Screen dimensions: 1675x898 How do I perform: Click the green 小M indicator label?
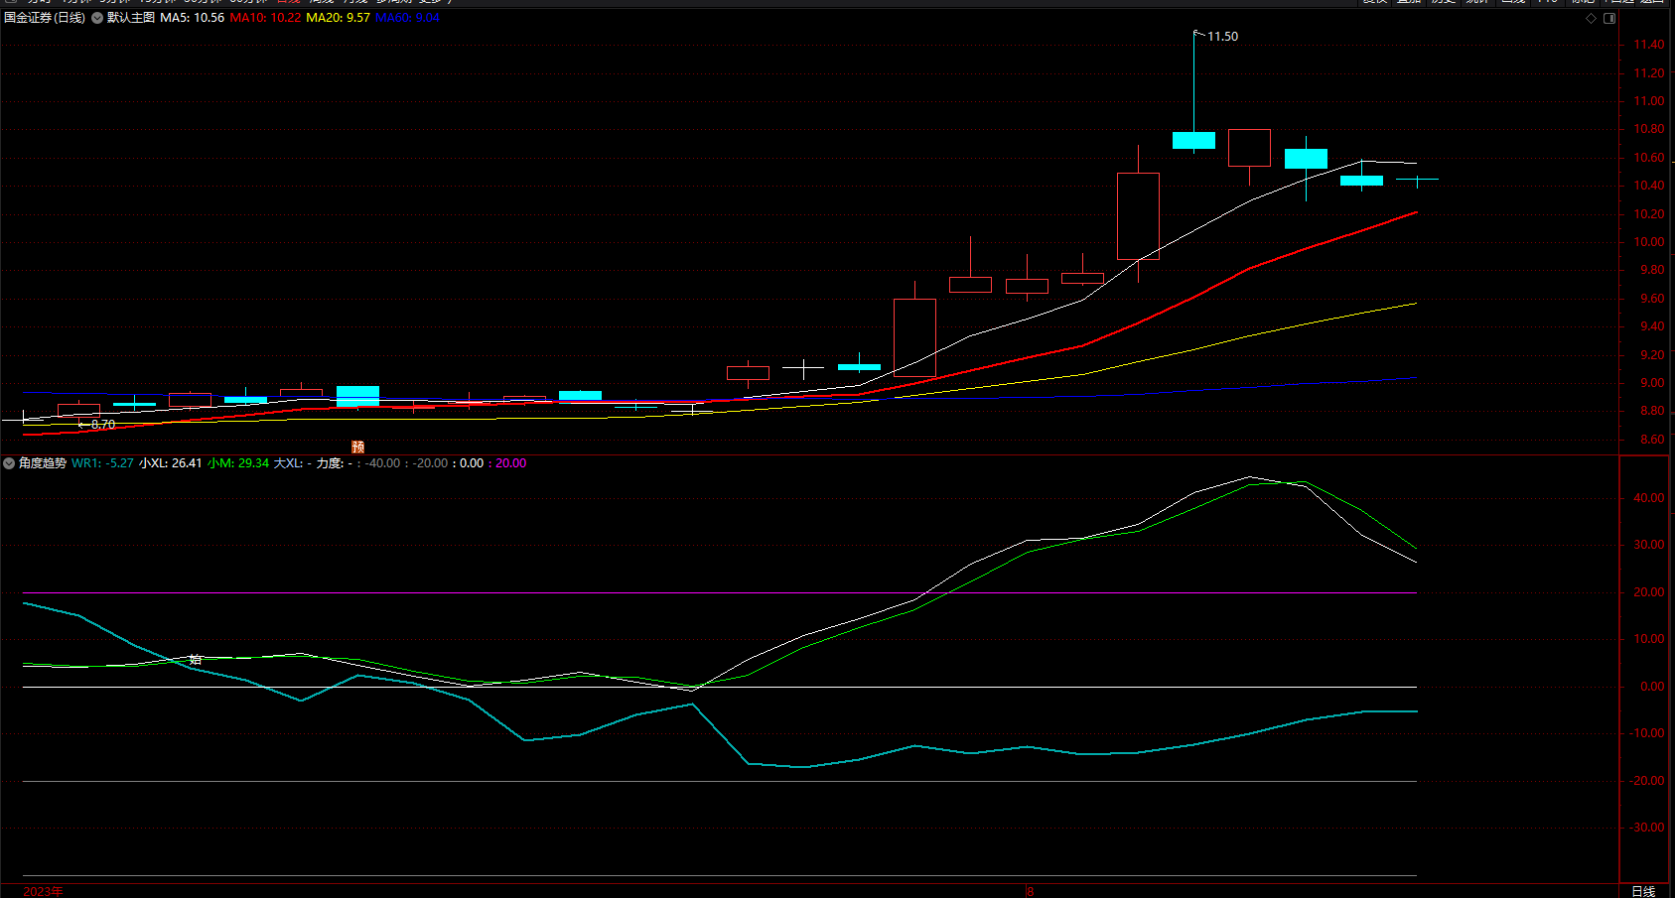pos(238,463)
